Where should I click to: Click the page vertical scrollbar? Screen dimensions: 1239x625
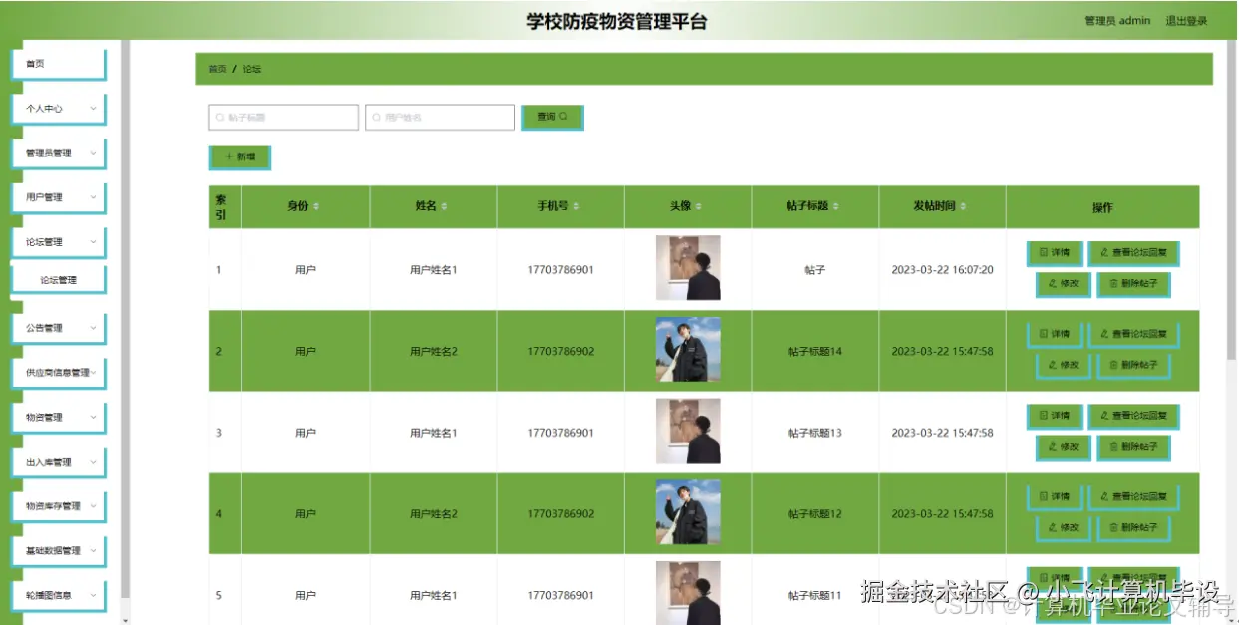1232,199
